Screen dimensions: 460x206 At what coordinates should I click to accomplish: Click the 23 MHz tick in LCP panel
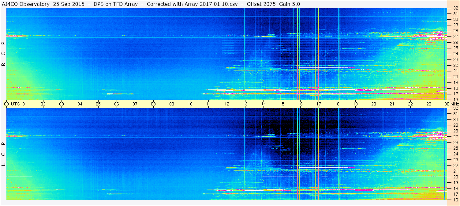click(x=455, y=160)
